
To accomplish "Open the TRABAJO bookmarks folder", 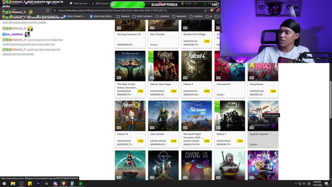I will (x=123, y=16).
